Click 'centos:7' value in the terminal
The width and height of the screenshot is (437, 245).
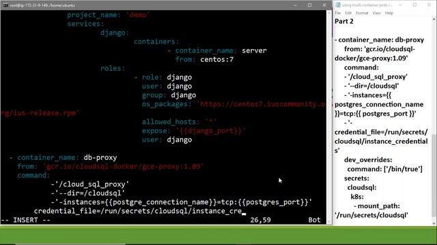[217, 59]
